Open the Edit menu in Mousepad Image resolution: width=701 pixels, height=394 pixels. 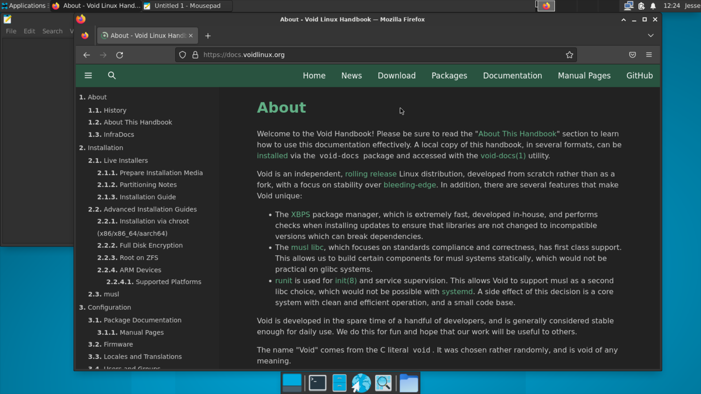(x=29, y=31)
